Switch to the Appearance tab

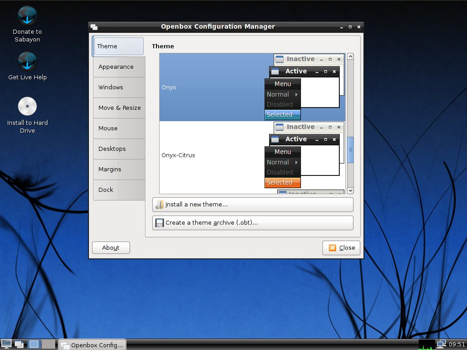(x=119, y=67)
